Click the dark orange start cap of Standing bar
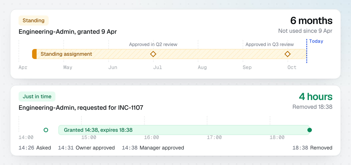 click(34, 54)
